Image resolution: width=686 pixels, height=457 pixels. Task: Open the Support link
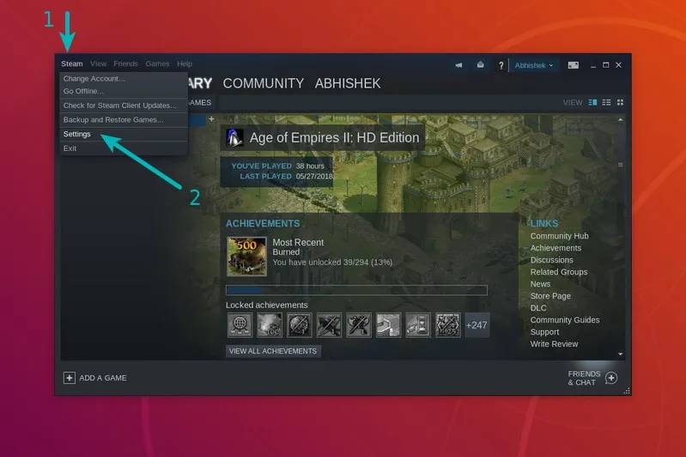click(544, 332)
